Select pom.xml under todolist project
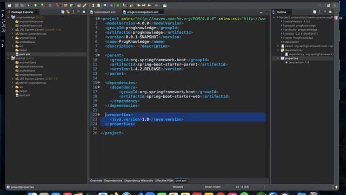Viewport: 346px width, 195px height. (x=25, y=95)
